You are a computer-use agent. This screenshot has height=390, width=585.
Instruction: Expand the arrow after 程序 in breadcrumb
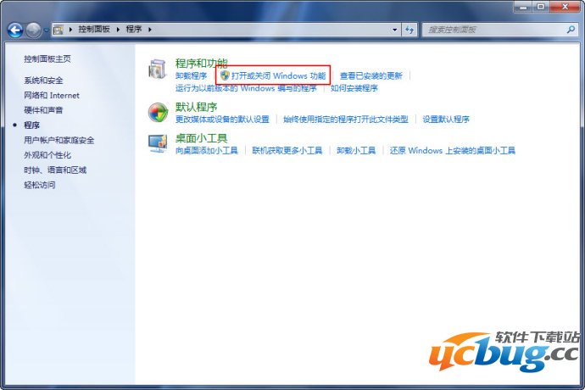[150, 29]
